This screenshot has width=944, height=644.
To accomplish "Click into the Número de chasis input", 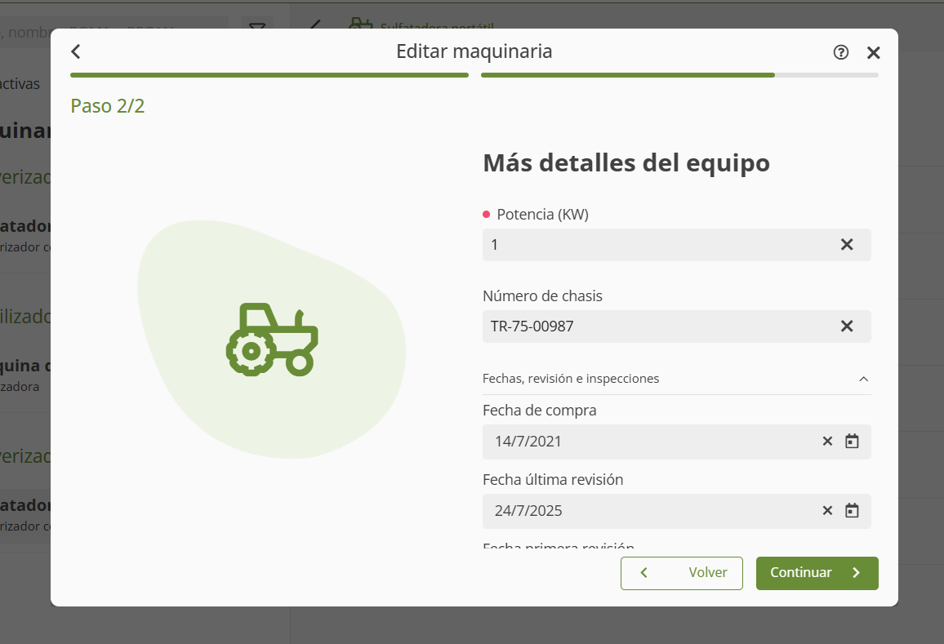I will coord(653,326).
